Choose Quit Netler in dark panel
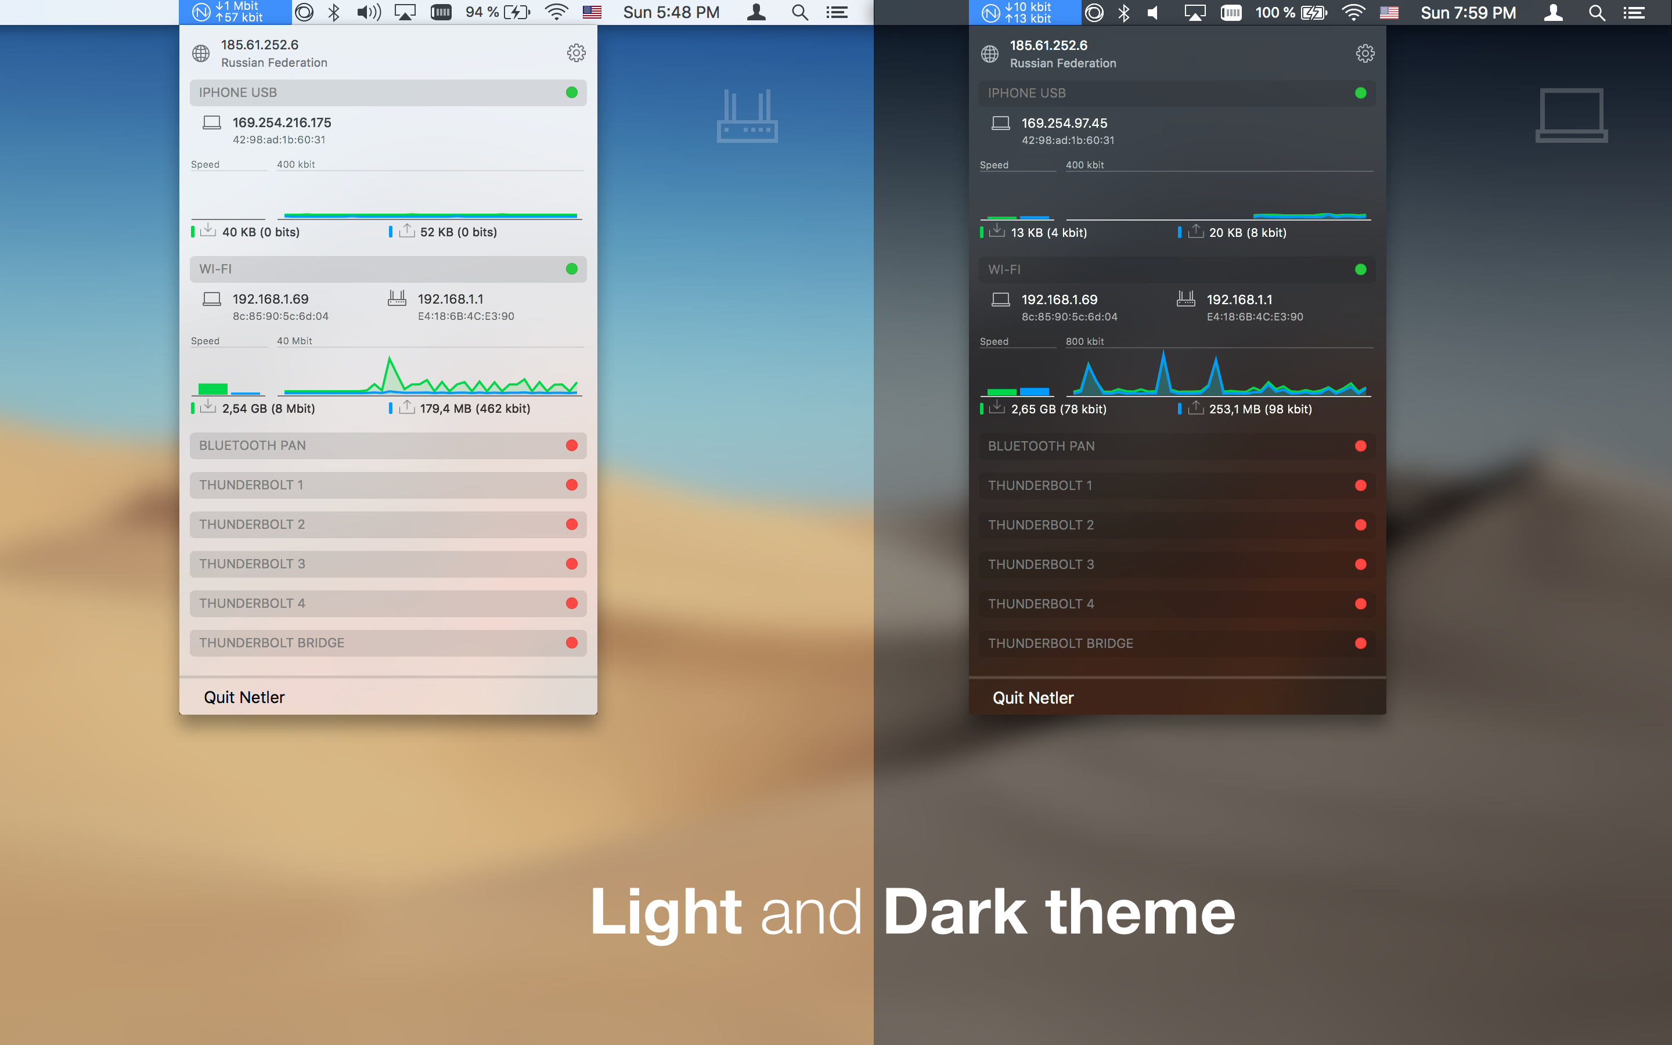Screen dimensions: 1672x1045 (x=1177, y=697)
